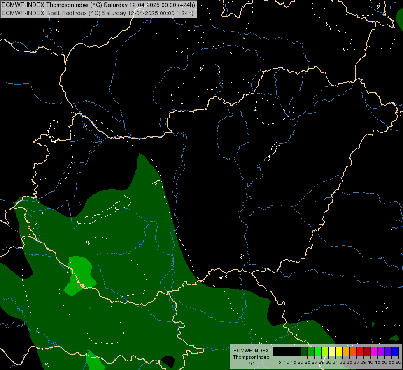This screenshot has height=370, width=403.
Task: Click the long white-outlined lake in green area
Action: (x=104, y=210)
